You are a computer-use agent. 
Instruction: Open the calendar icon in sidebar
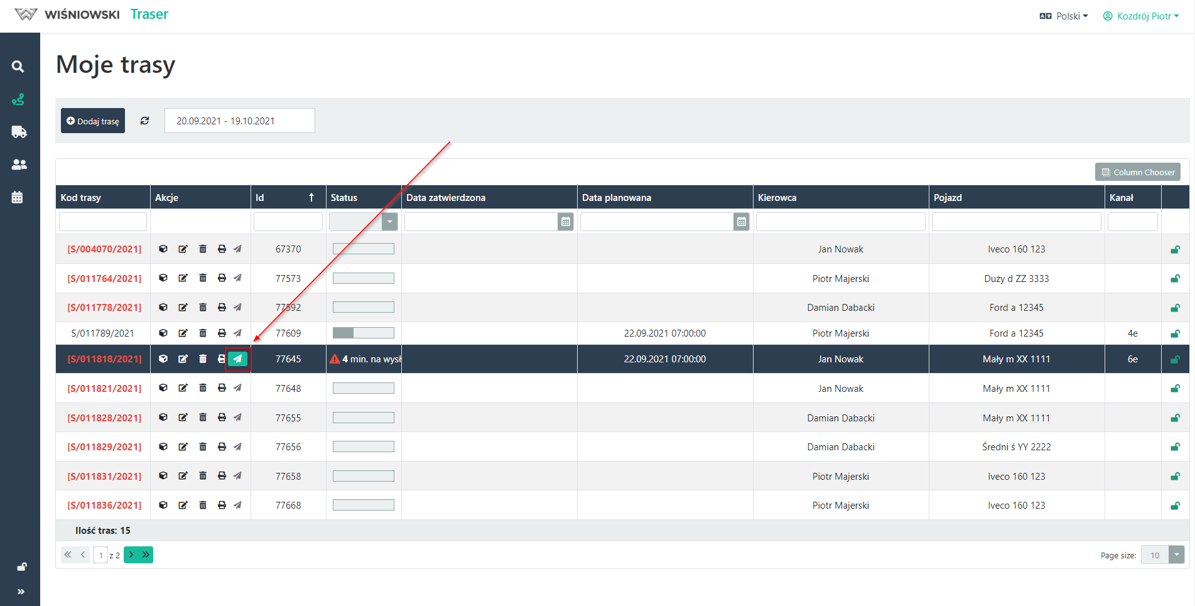tap(18, 197)
